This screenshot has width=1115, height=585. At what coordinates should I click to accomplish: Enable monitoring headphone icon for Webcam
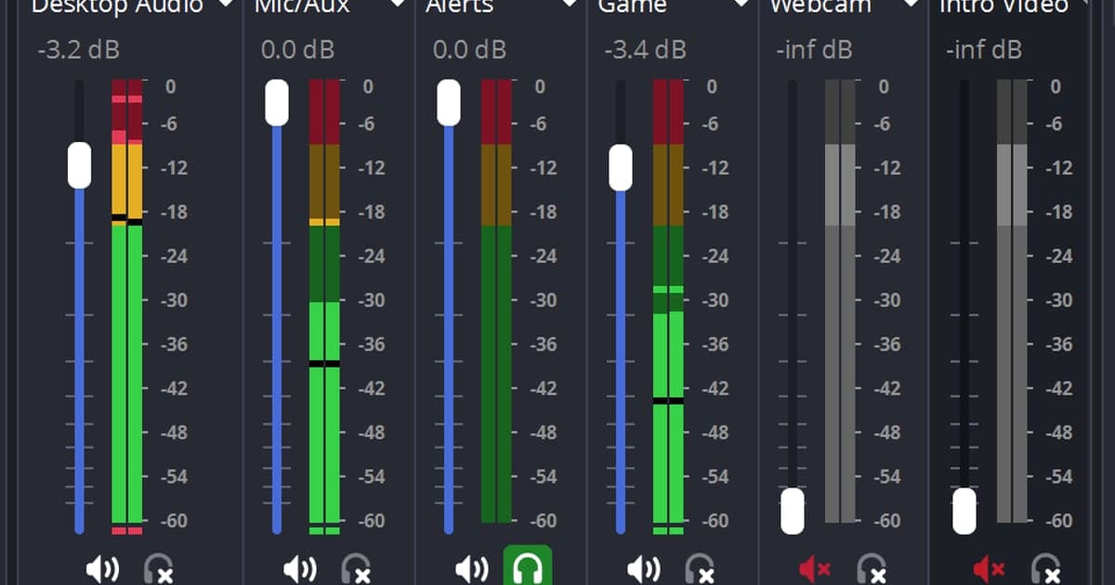pyautogui.click(x=872, y=569)
